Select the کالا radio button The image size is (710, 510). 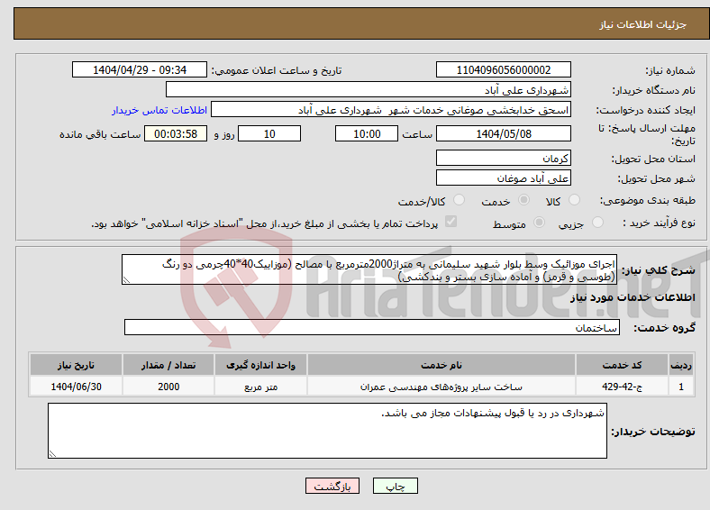574,200
